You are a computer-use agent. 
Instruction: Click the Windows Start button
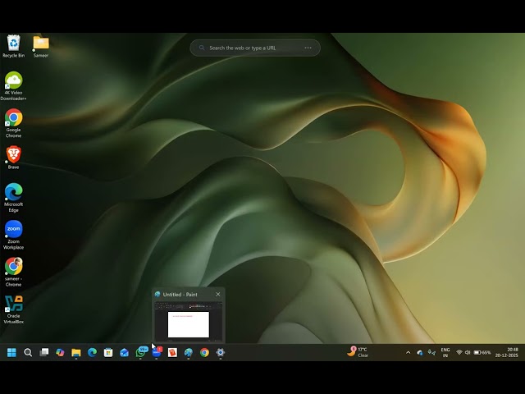pos(11,353)
